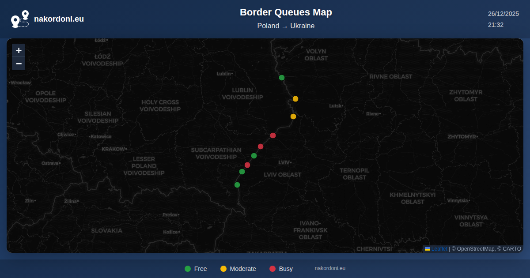
Task: Click the nakordoni.eu footer text
Action: pyautogui.click(x=330, y=268)
